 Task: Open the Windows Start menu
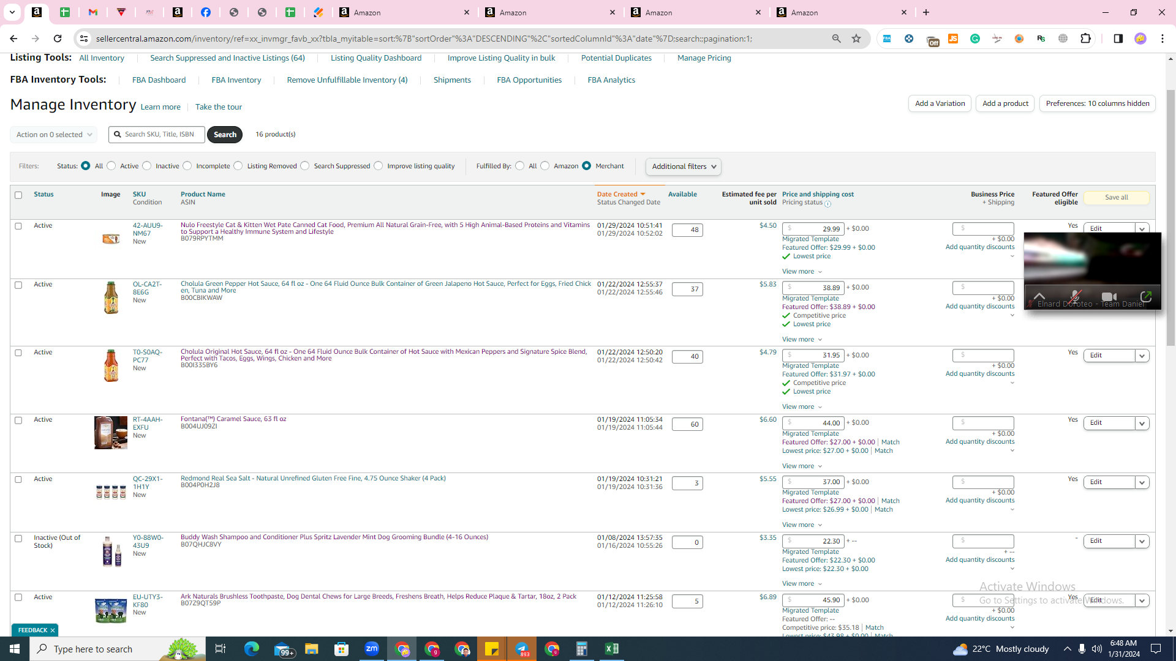tap(15, 649)
